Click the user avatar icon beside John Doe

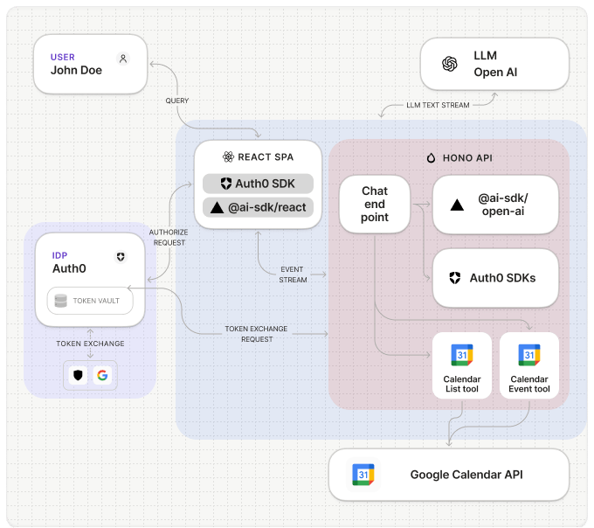tap(123, 59)
